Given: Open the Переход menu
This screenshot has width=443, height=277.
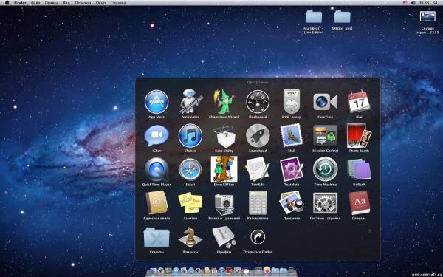Looking at the screenshot, I should (x=83, y=3).
